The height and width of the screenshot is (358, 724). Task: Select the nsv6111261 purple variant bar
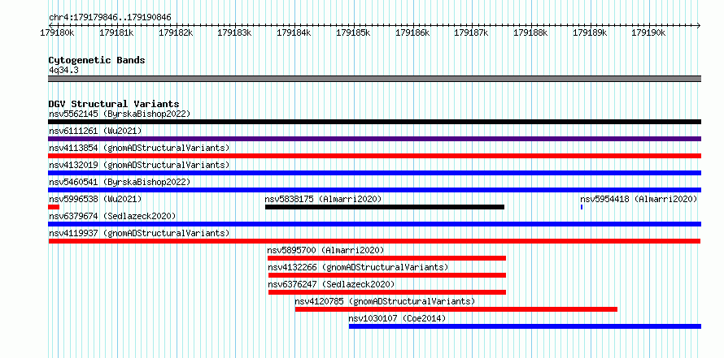click(374, 139)
